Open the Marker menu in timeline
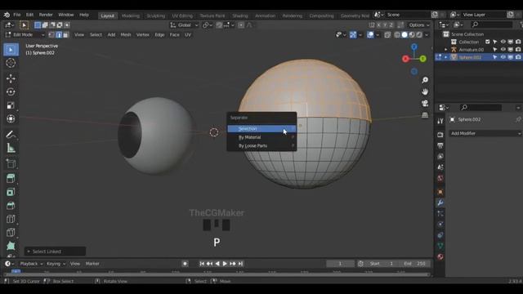Screen dimensions: 523x294 pyautogui.click(x=92, y=264)
